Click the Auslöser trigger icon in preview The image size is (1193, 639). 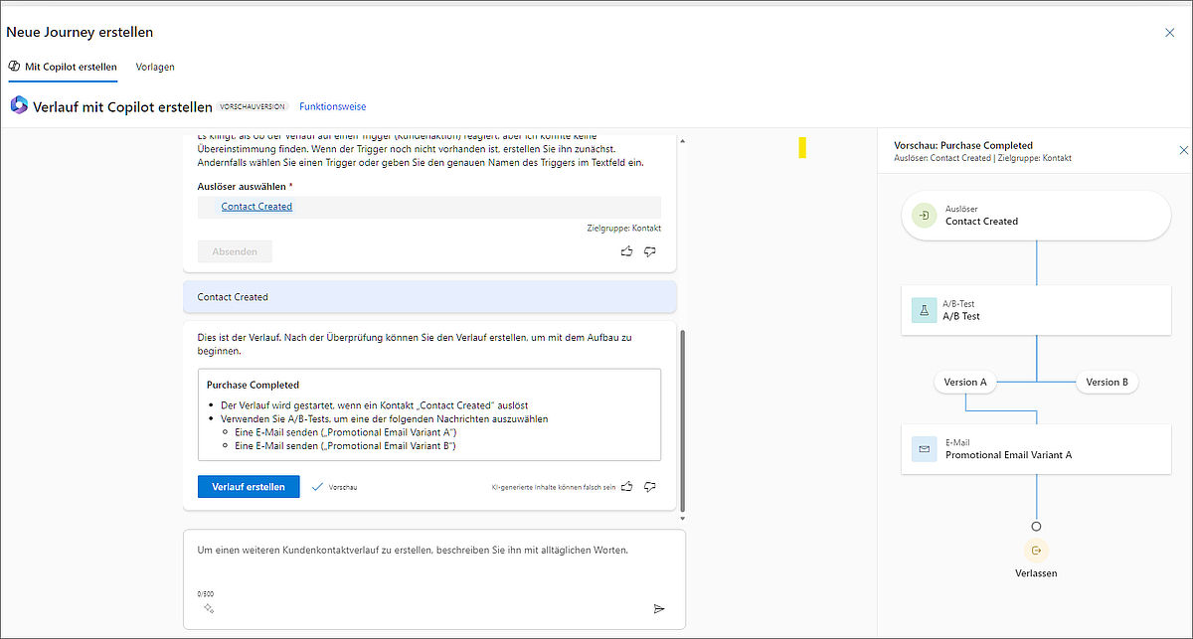coord(925,216)
